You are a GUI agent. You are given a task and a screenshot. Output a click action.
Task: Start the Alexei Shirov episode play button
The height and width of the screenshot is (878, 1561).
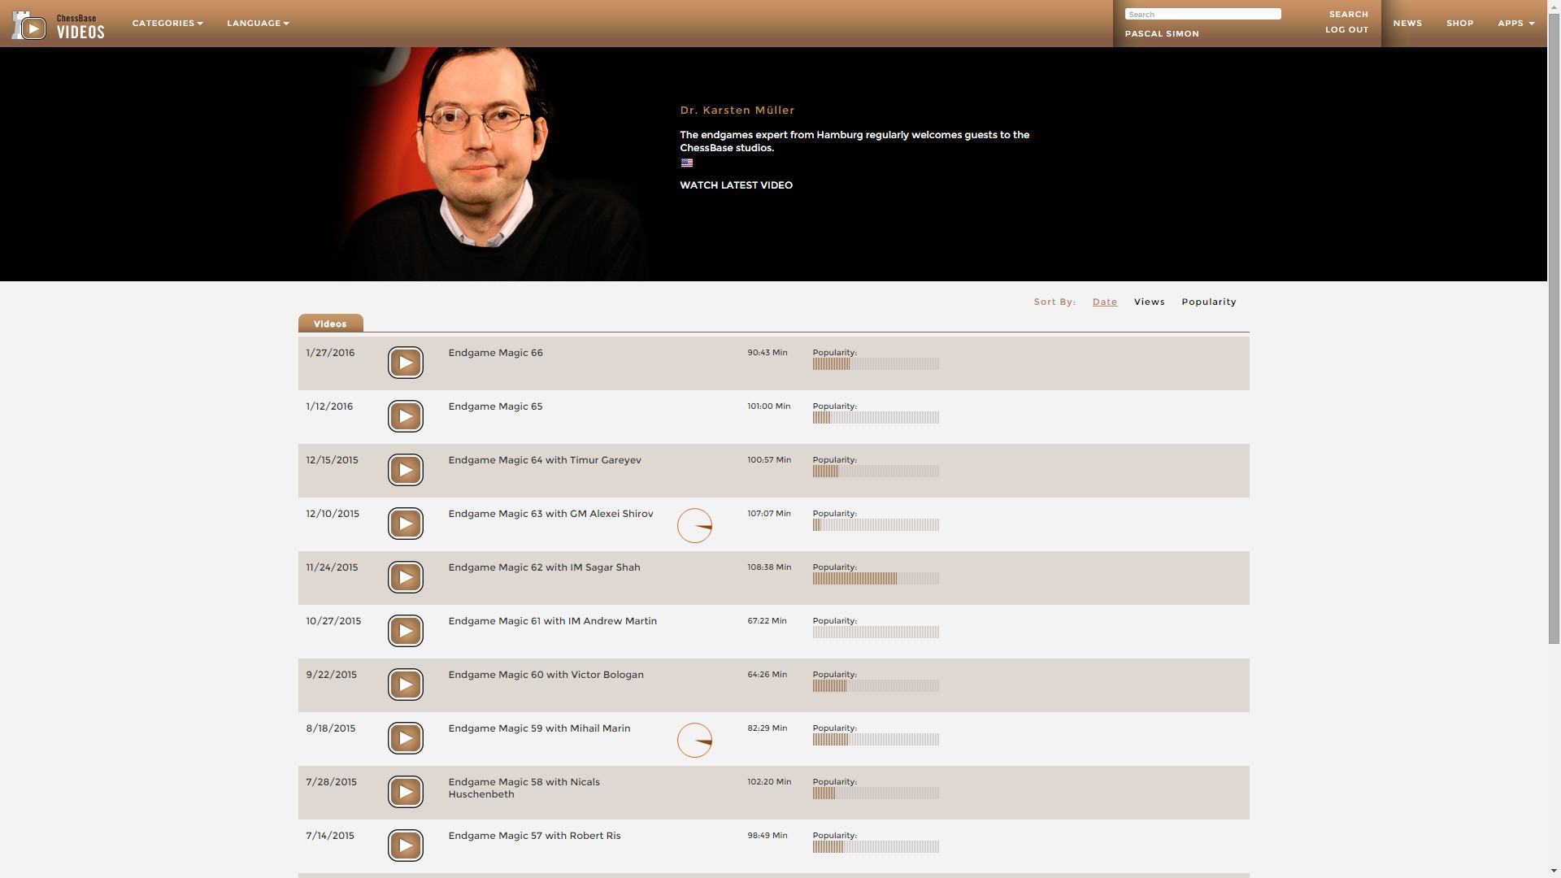coord(405,524)
